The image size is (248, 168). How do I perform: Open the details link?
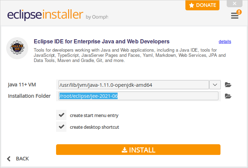pos(225,42)
